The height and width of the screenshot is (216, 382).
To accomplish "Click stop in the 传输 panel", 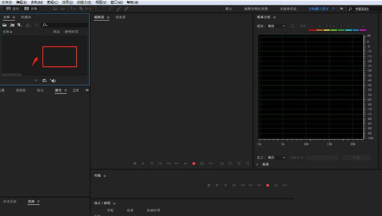I will pyautogui.click(x=209, y=185).
